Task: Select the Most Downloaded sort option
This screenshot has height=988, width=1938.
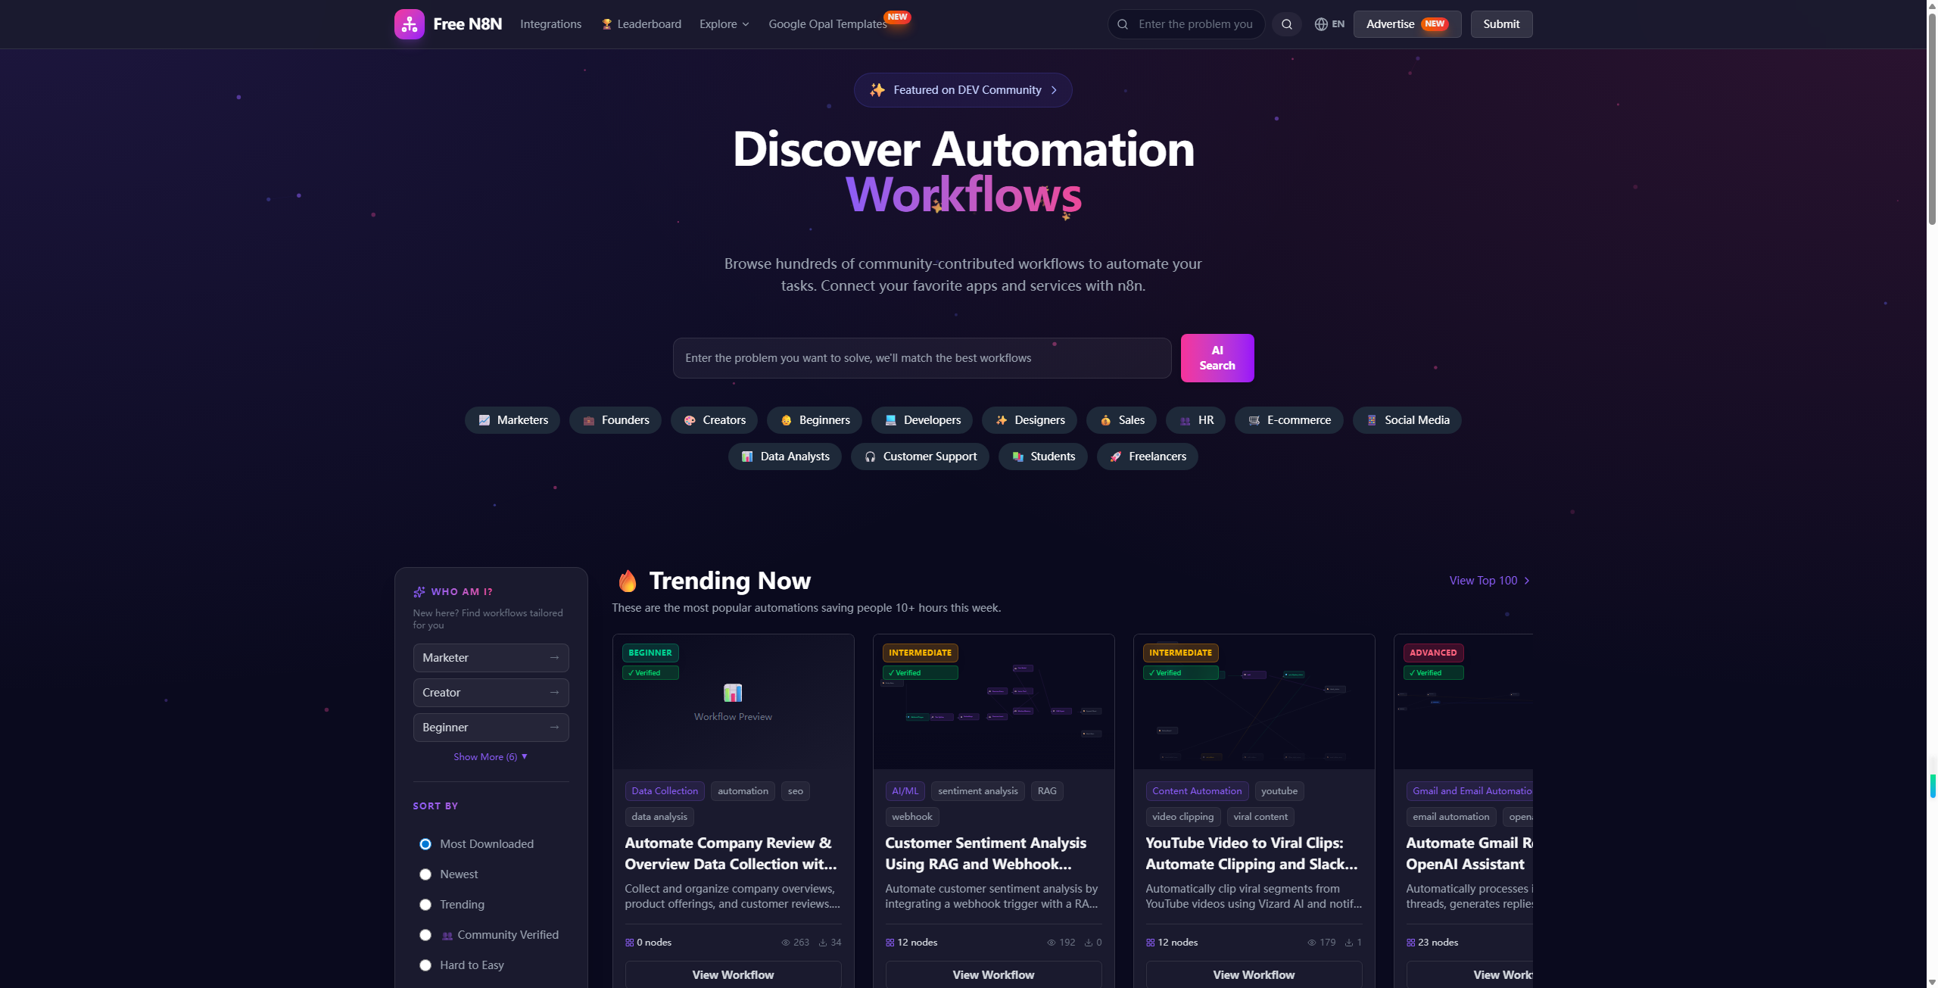Action: point(425,844)
